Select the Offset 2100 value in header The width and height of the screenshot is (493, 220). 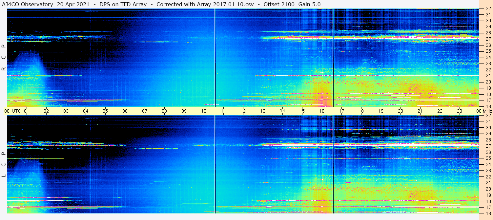[279, 4]
